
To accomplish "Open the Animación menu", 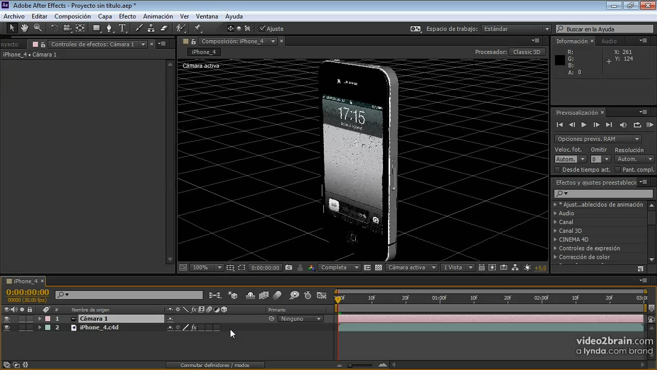I will pos(158,16).
